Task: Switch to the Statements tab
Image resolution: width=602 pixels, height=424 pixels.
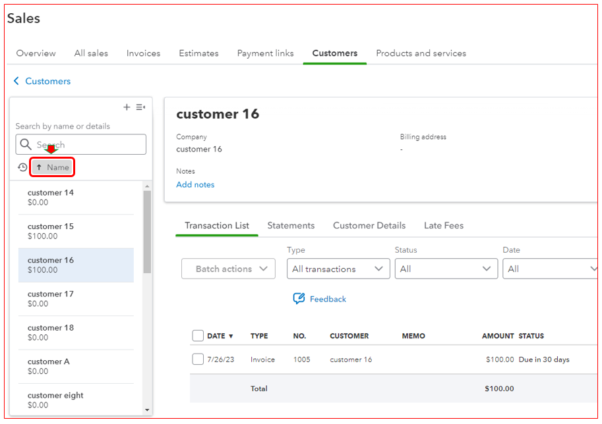Action: (291, 225)
